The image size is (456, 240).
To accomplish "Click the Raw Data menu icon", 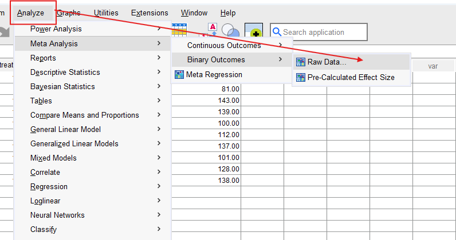I will [x=300, y=62].
